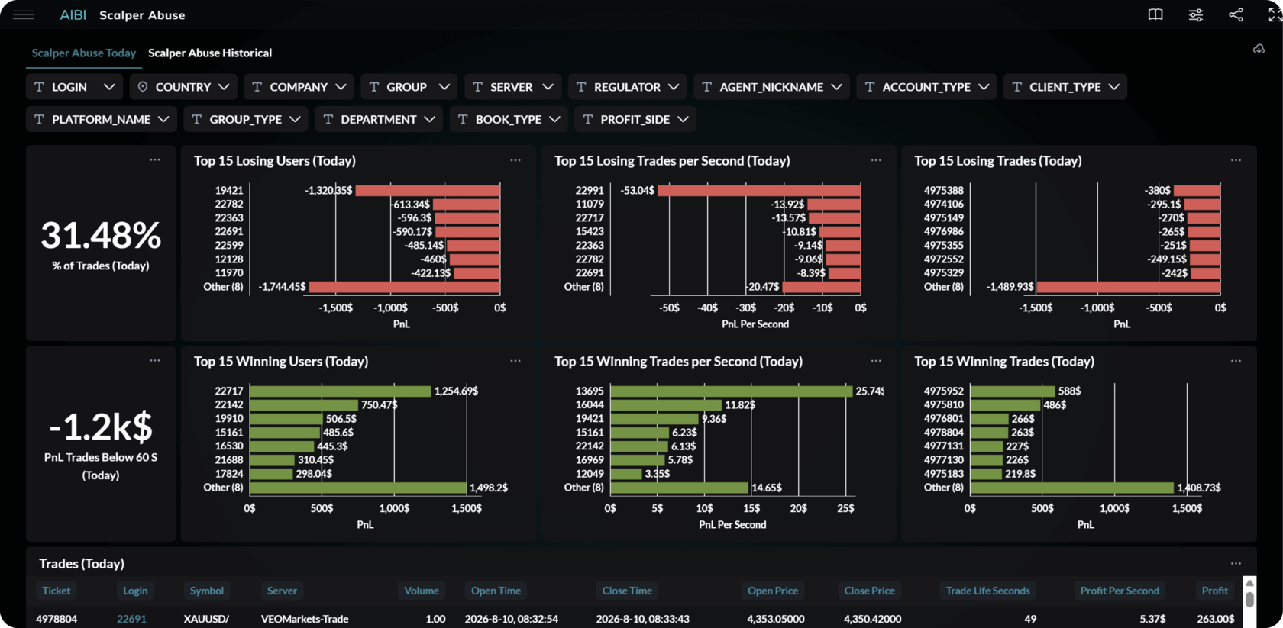Sort table by Profit Per Second column
This screenshot has width=1283, height=628.
click(1120, 591)
